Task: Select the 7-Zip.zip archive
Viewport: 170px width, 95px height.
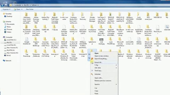Action: 55,27
